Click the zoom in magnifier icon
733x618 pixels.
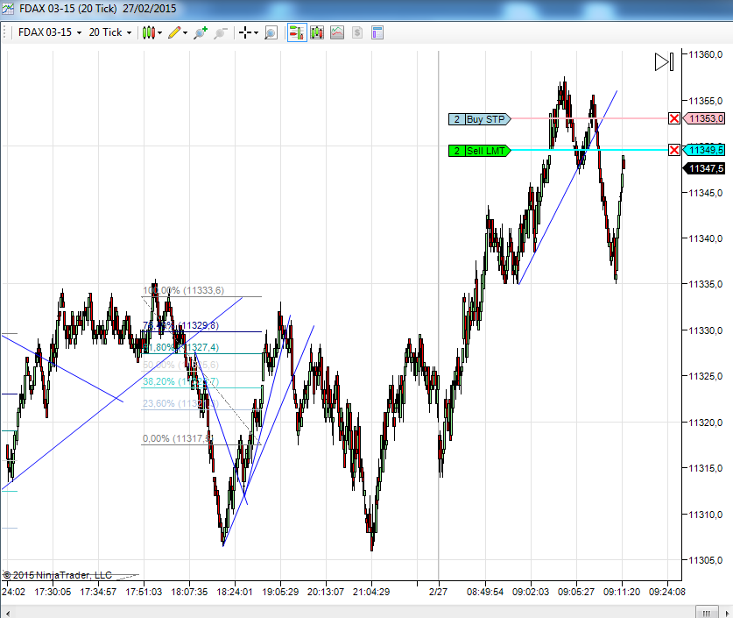(x=201, y=32)
